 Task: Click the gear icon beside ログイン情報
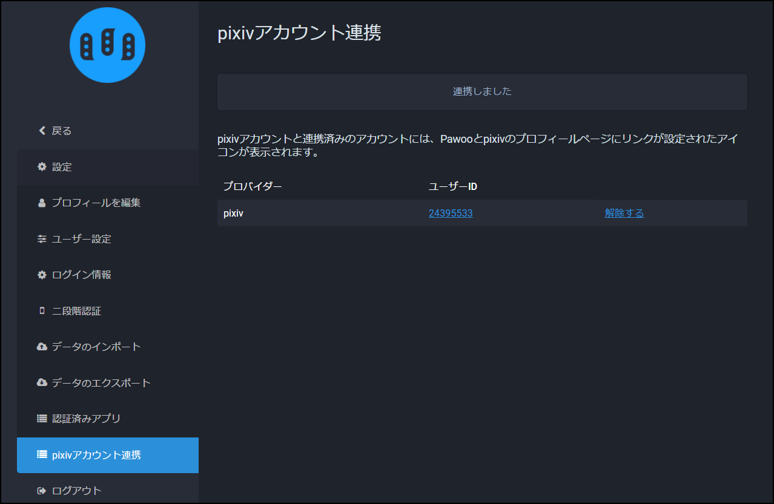pyautogui.click(x=42, y=275)
